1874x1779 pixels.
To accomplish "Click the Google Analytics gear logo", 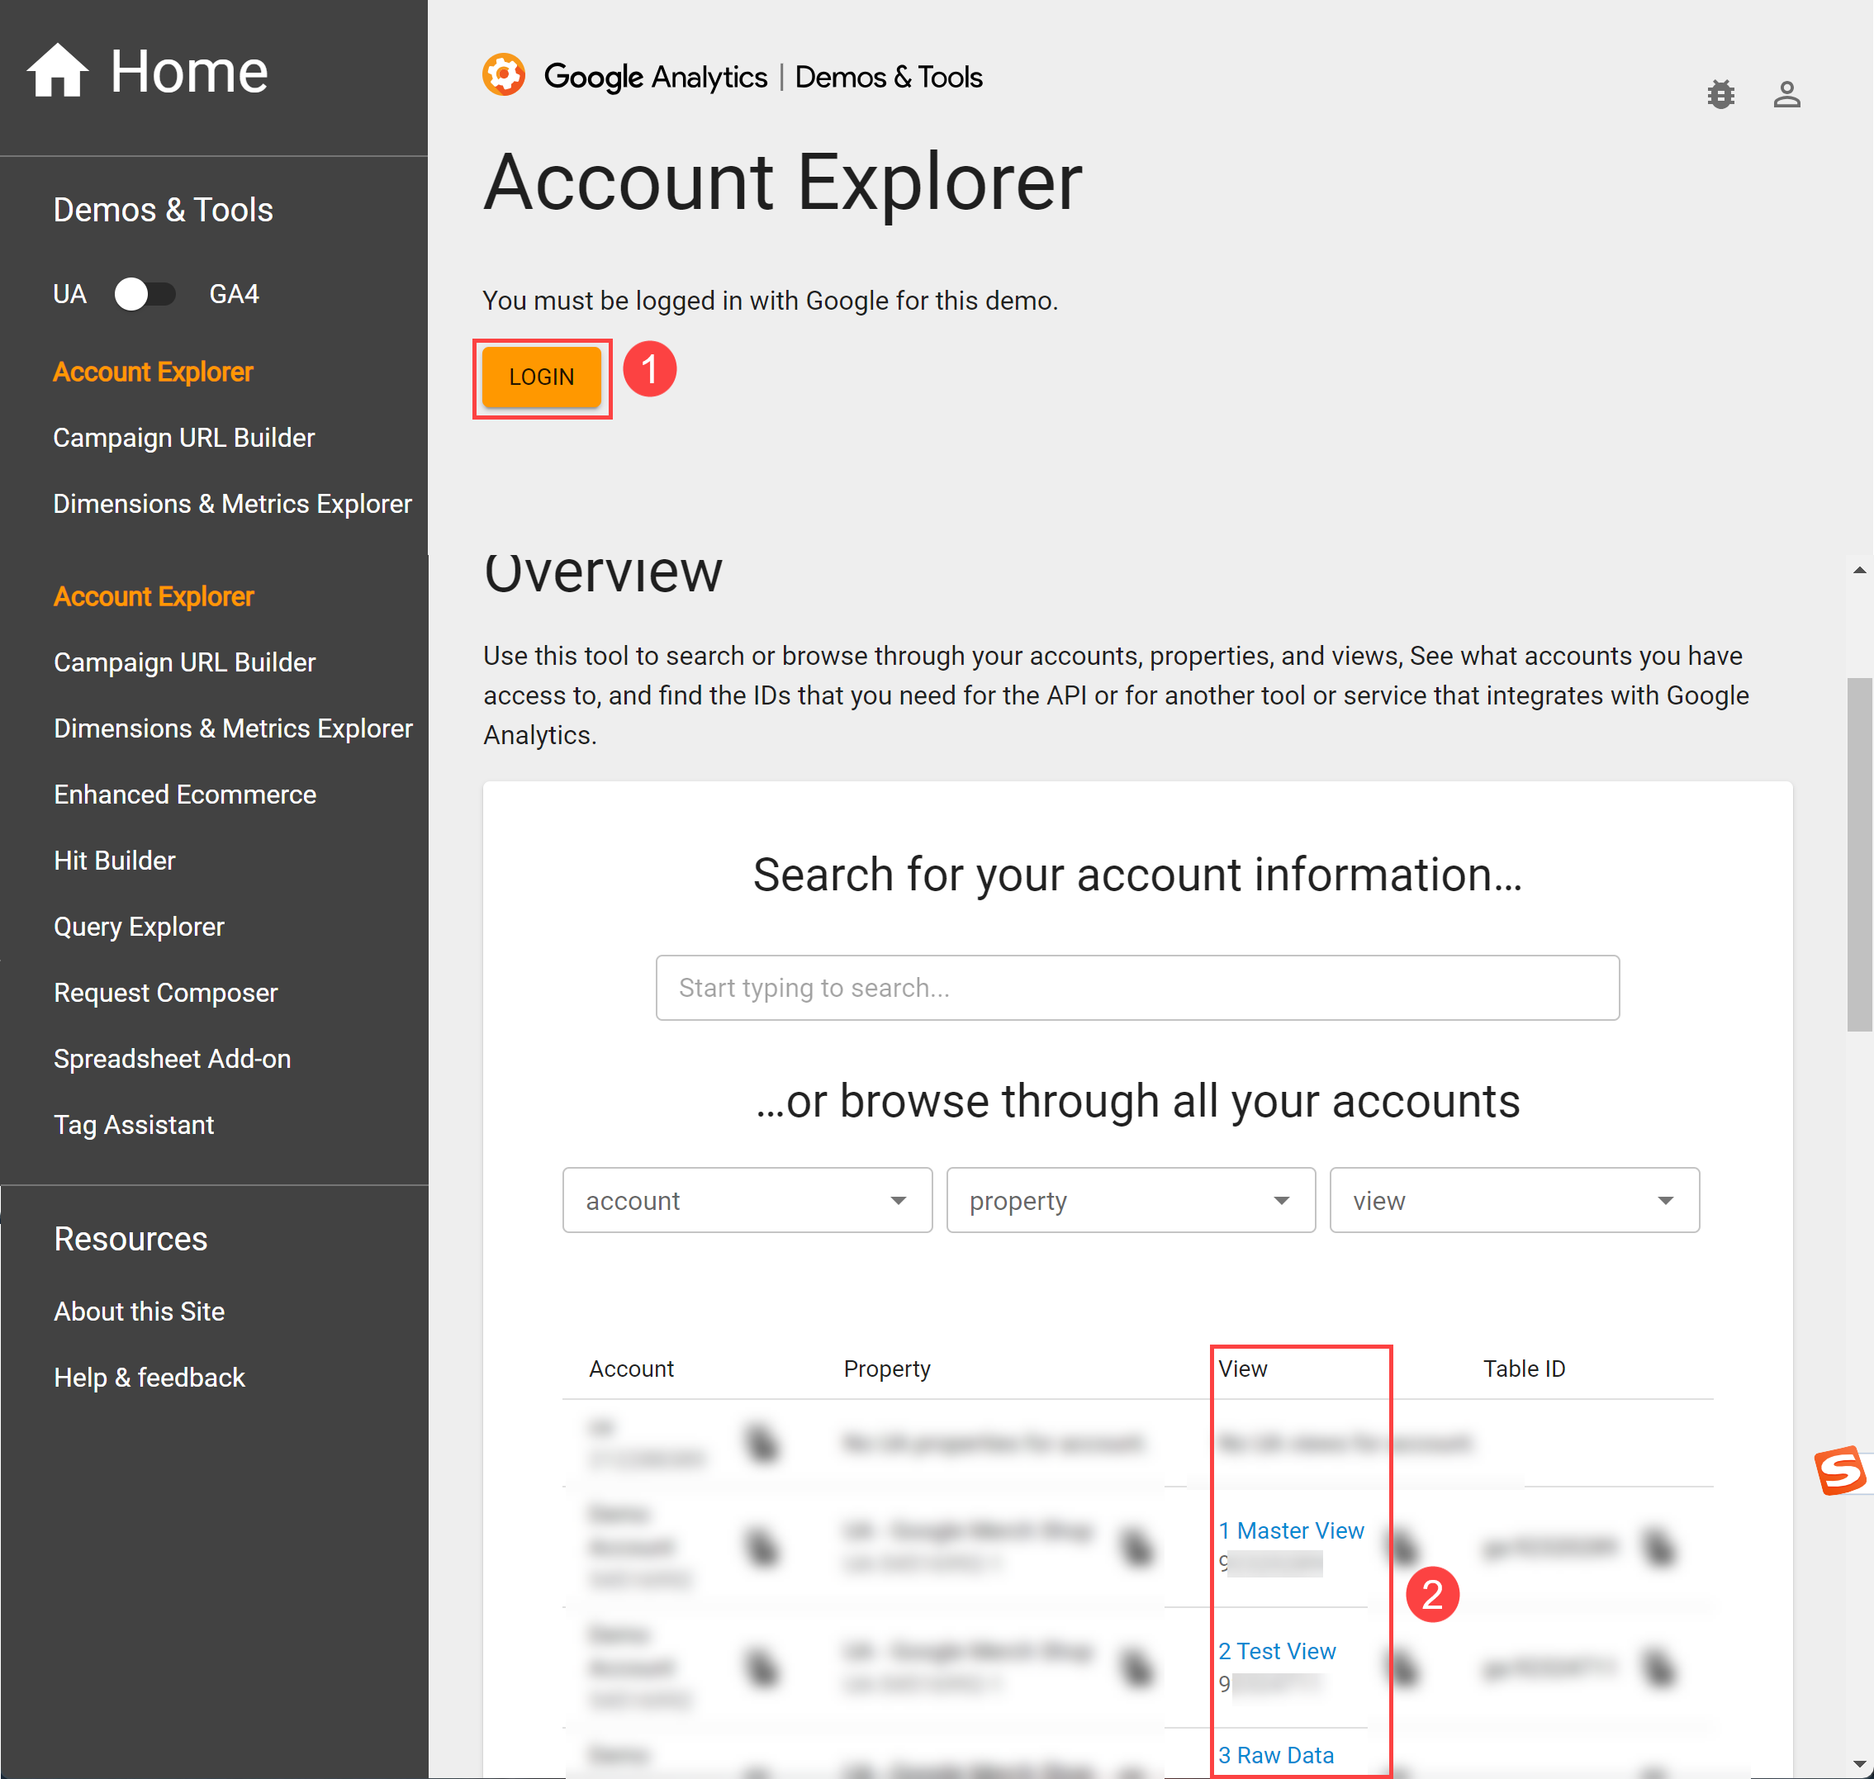I will 504,76.
